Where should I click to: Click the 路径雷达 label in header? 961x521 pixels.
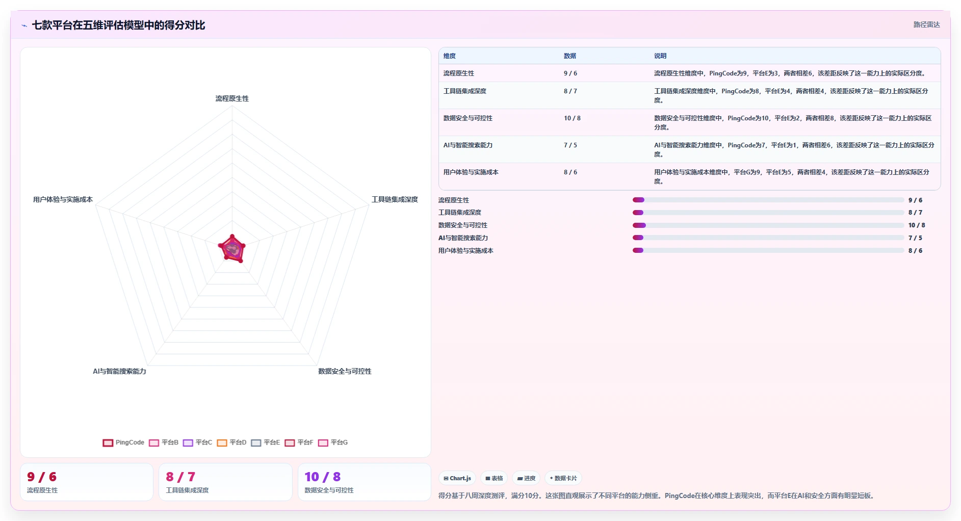pyautogui.click(x=926, y=24)
